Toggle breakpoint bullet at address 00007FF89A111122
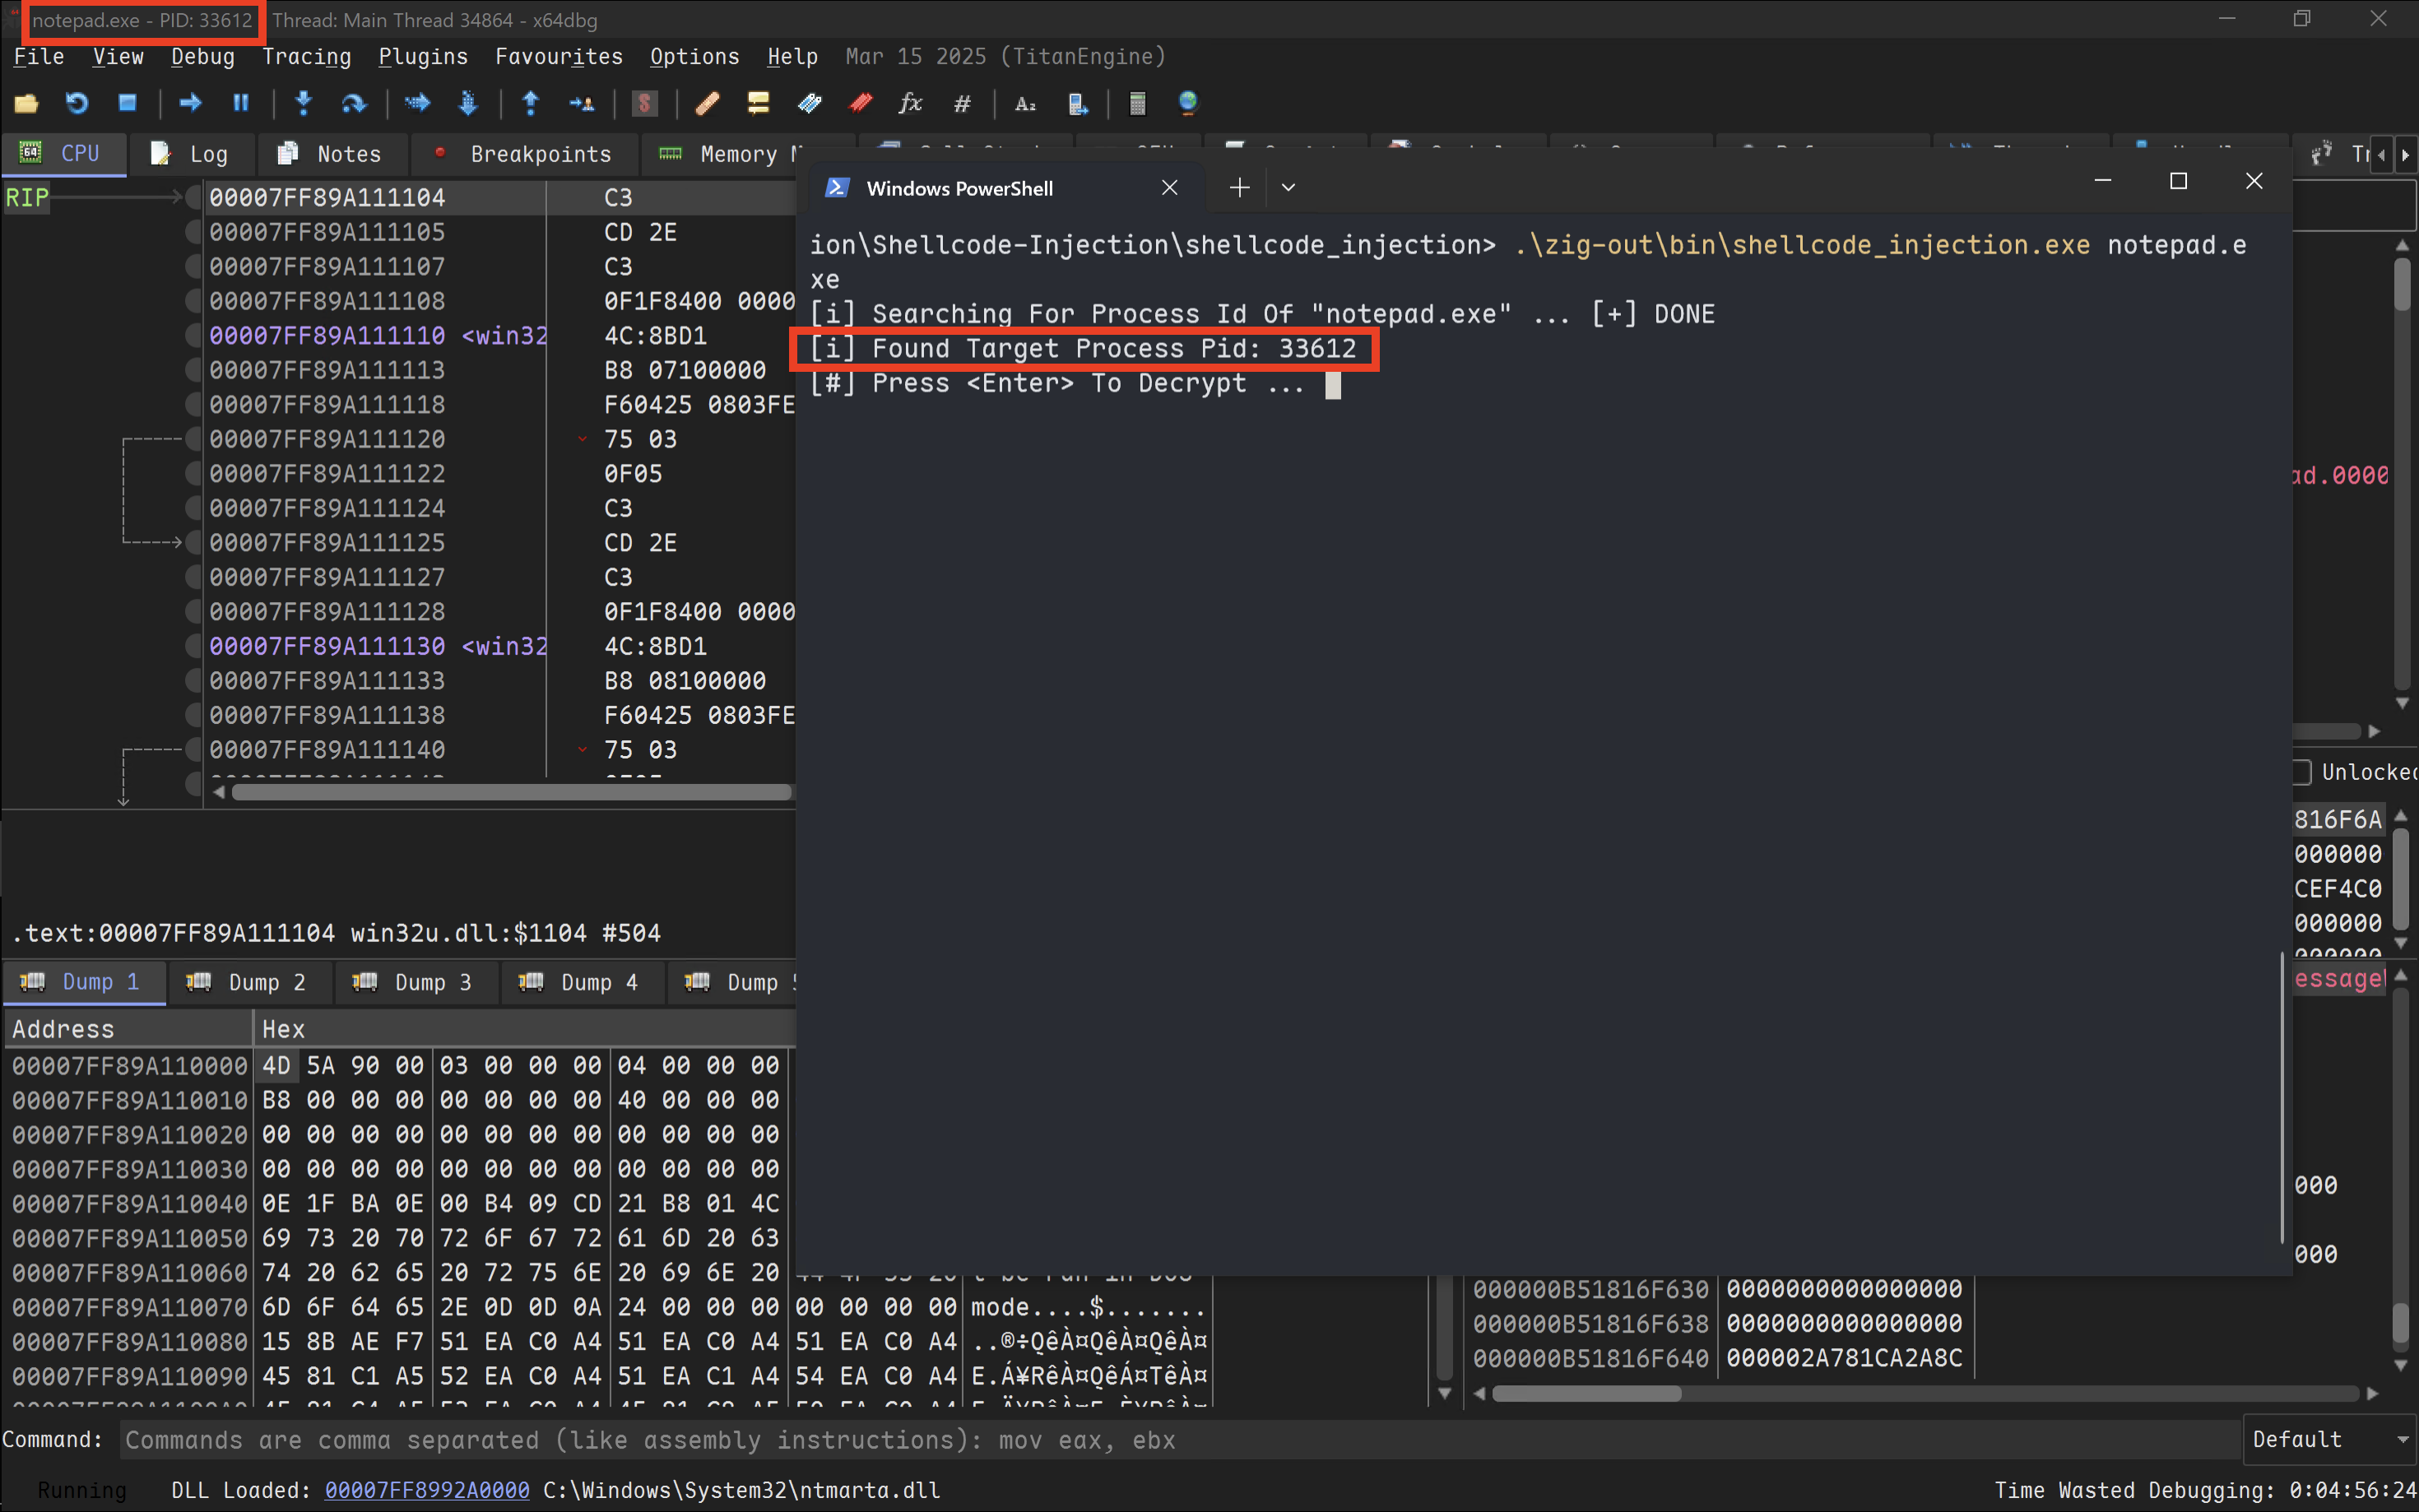 click(x=193, y=474)
